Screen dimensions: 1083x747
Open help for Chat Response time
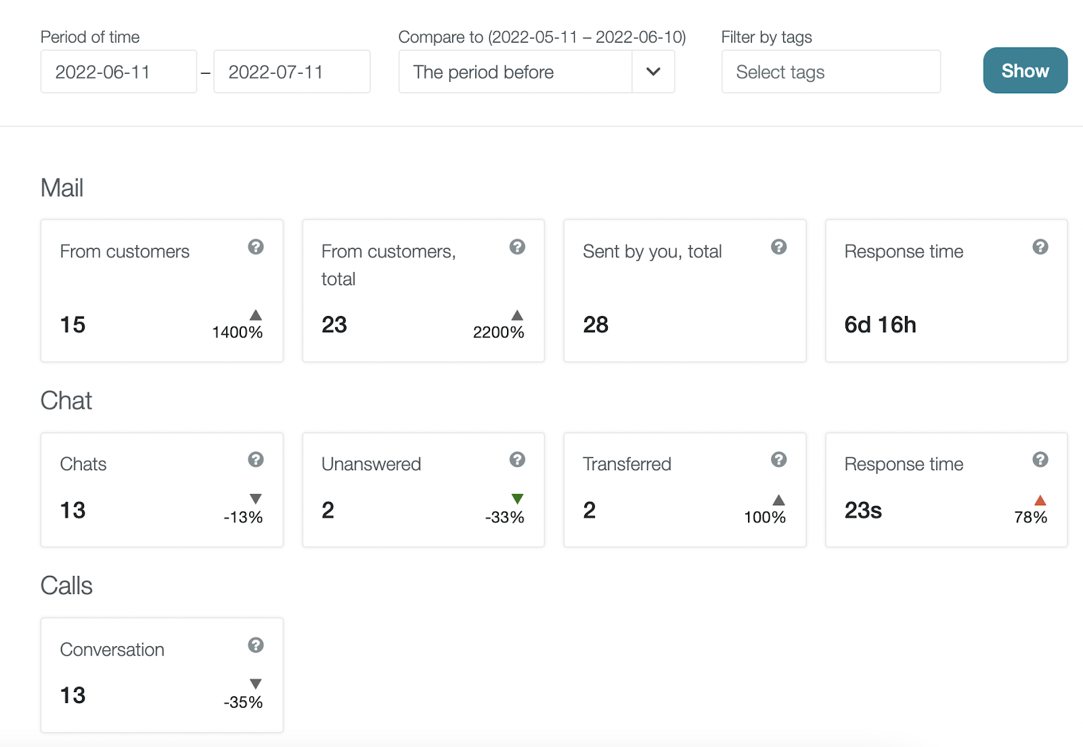(1040, 459)
